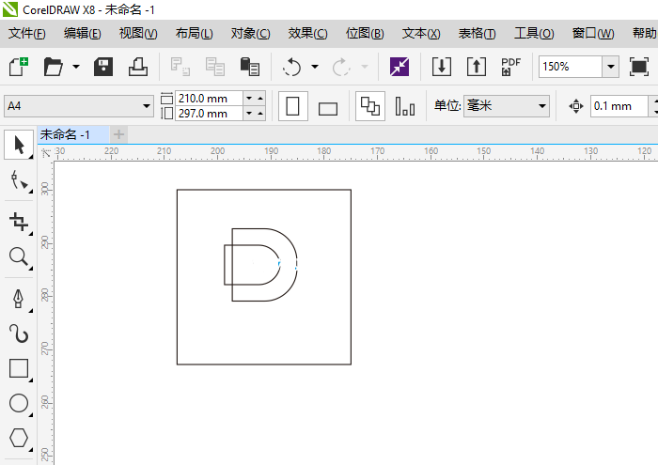Click the Publish to PDF icon
The width and height of the screenshot is (658, 465).
tap(510, 67)
